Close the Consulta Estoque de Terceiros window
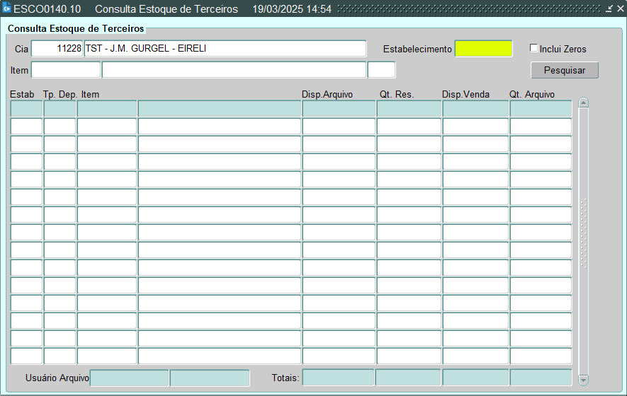Screen dimensions: 627x396 coord(619,8)
